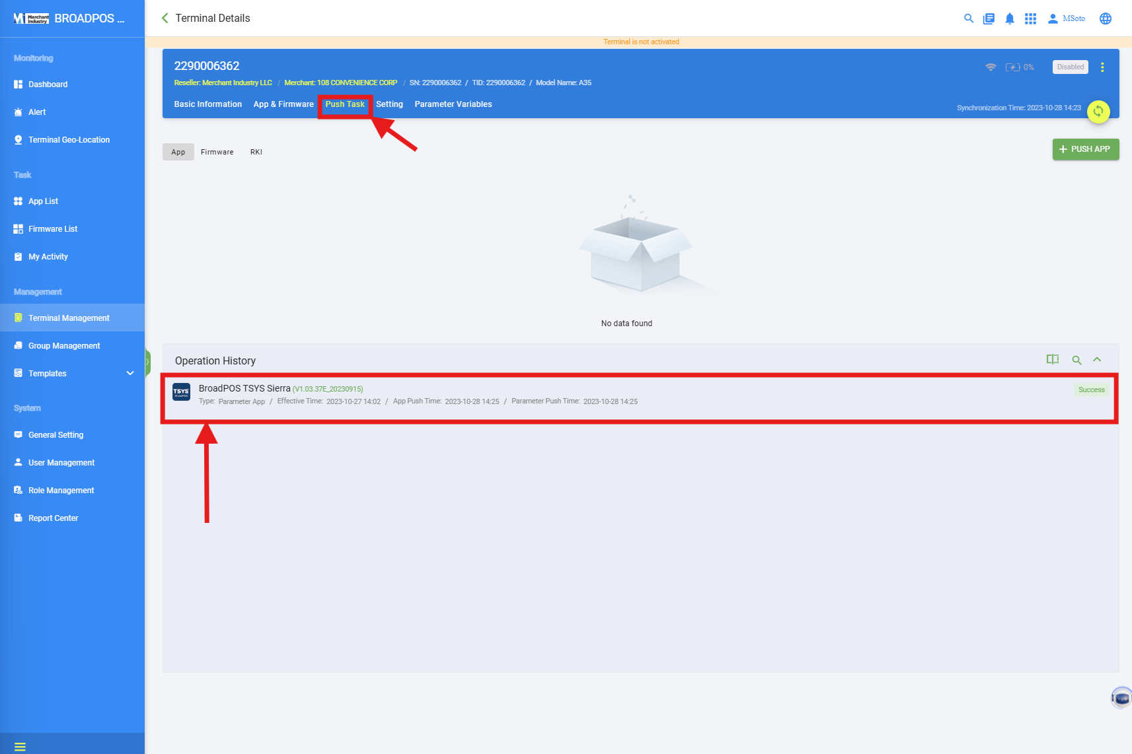The height and width of the screenshot is (754, 1132).
Task: Click the TSYS app icon
Action: click(182, 392)
